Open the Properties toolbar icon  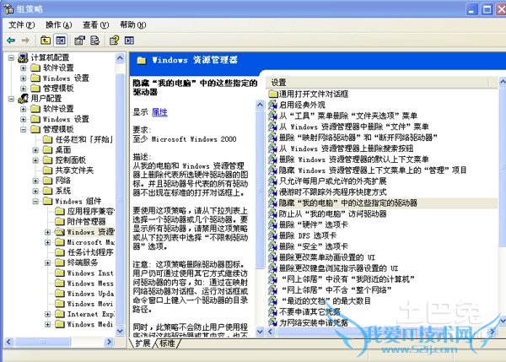(x=80, y=41)
